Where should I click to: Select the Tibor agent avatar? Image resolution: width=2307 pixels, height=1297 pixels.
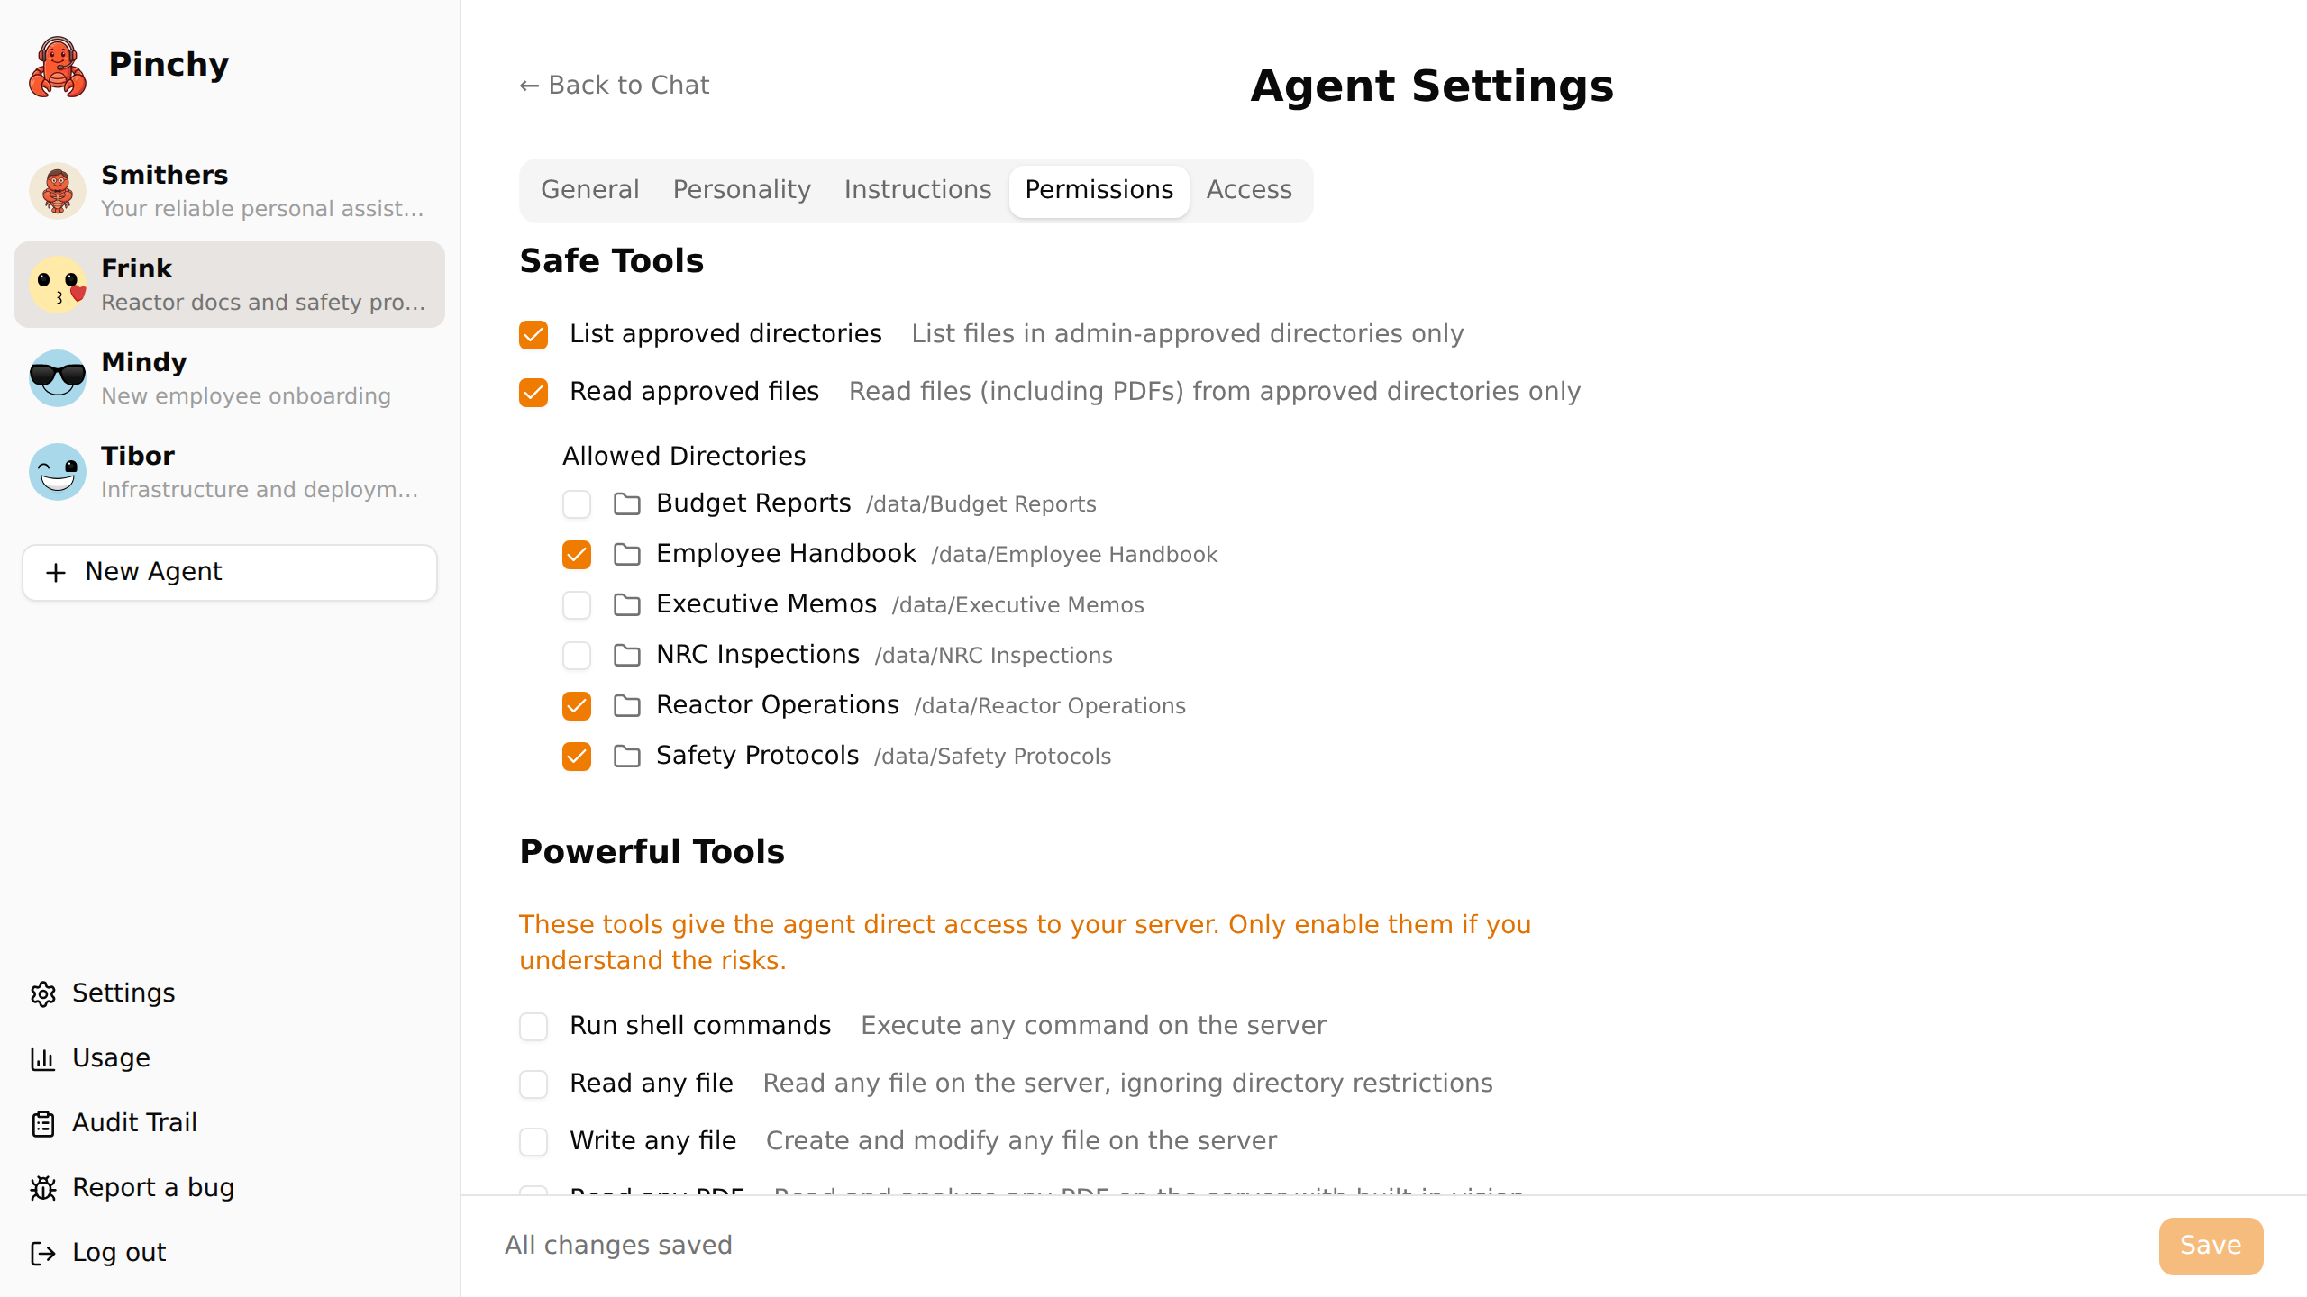57,471
